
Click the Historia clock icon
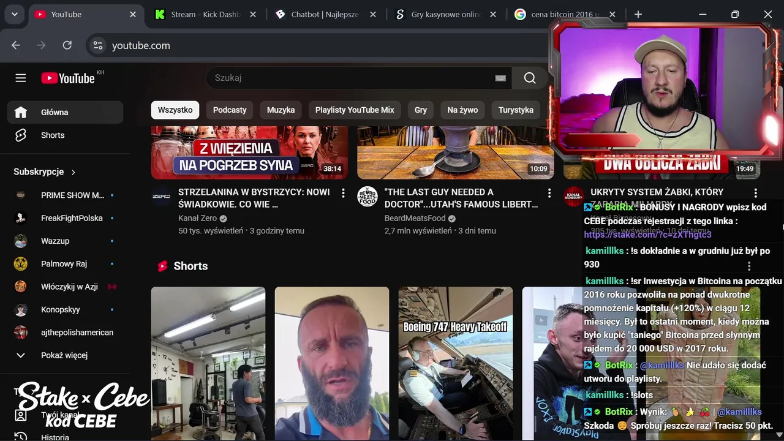coord(21,437)
